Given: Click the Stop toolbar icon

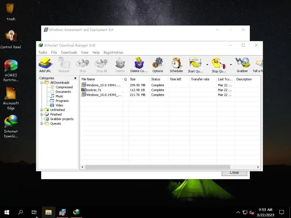Looking at the screenshot, I should 83,65.
